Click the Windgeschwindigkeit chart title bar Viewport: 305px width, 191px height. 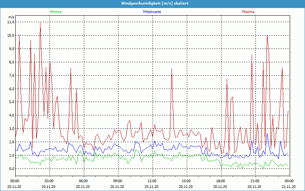tap(152, 3)
